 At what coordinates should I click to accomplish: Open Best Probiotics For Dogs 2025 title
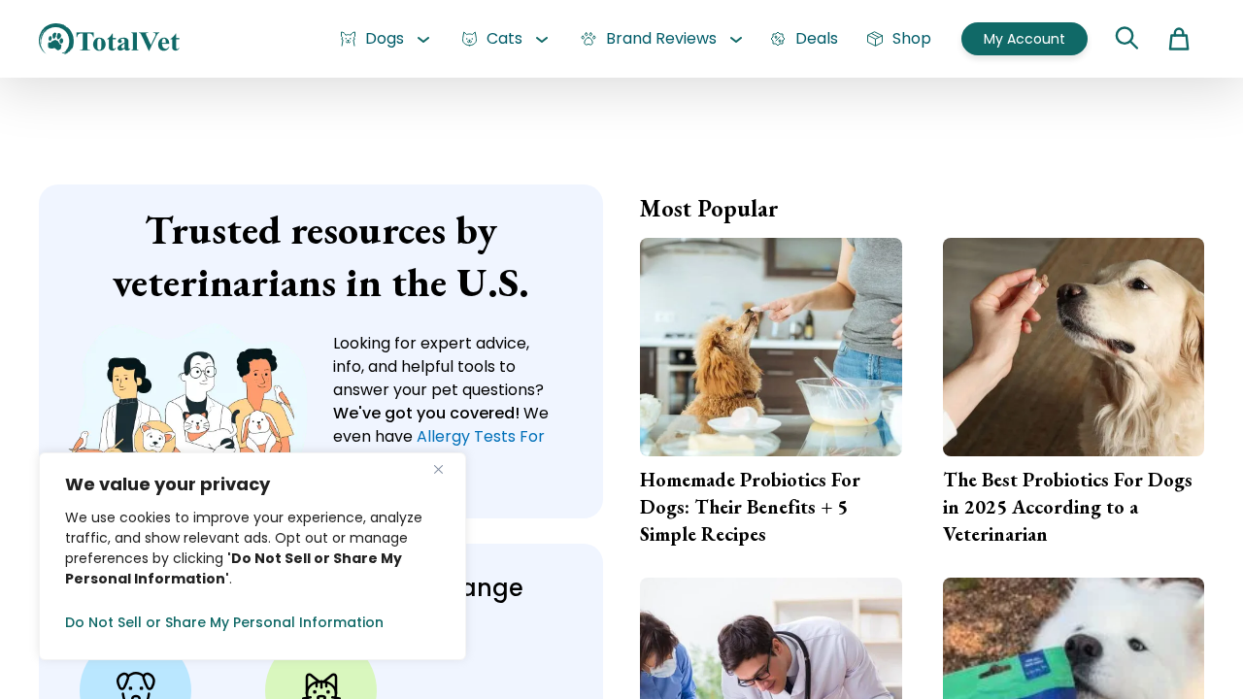pos(1068,507)
